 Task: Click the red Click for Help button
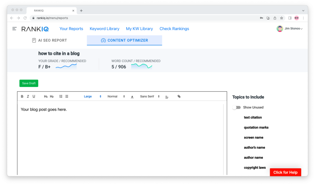tap(285, 172)
